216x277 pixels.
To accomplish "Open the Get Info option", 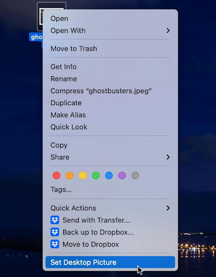I will (x=110, y=67).
